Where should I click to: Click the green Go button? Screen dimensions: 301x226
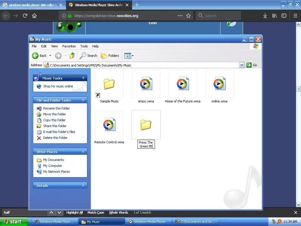pos(252,65)
